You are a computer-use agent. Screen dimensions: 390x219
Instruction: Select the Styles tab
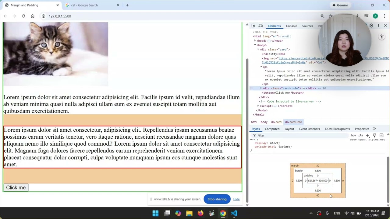point(256,129)
